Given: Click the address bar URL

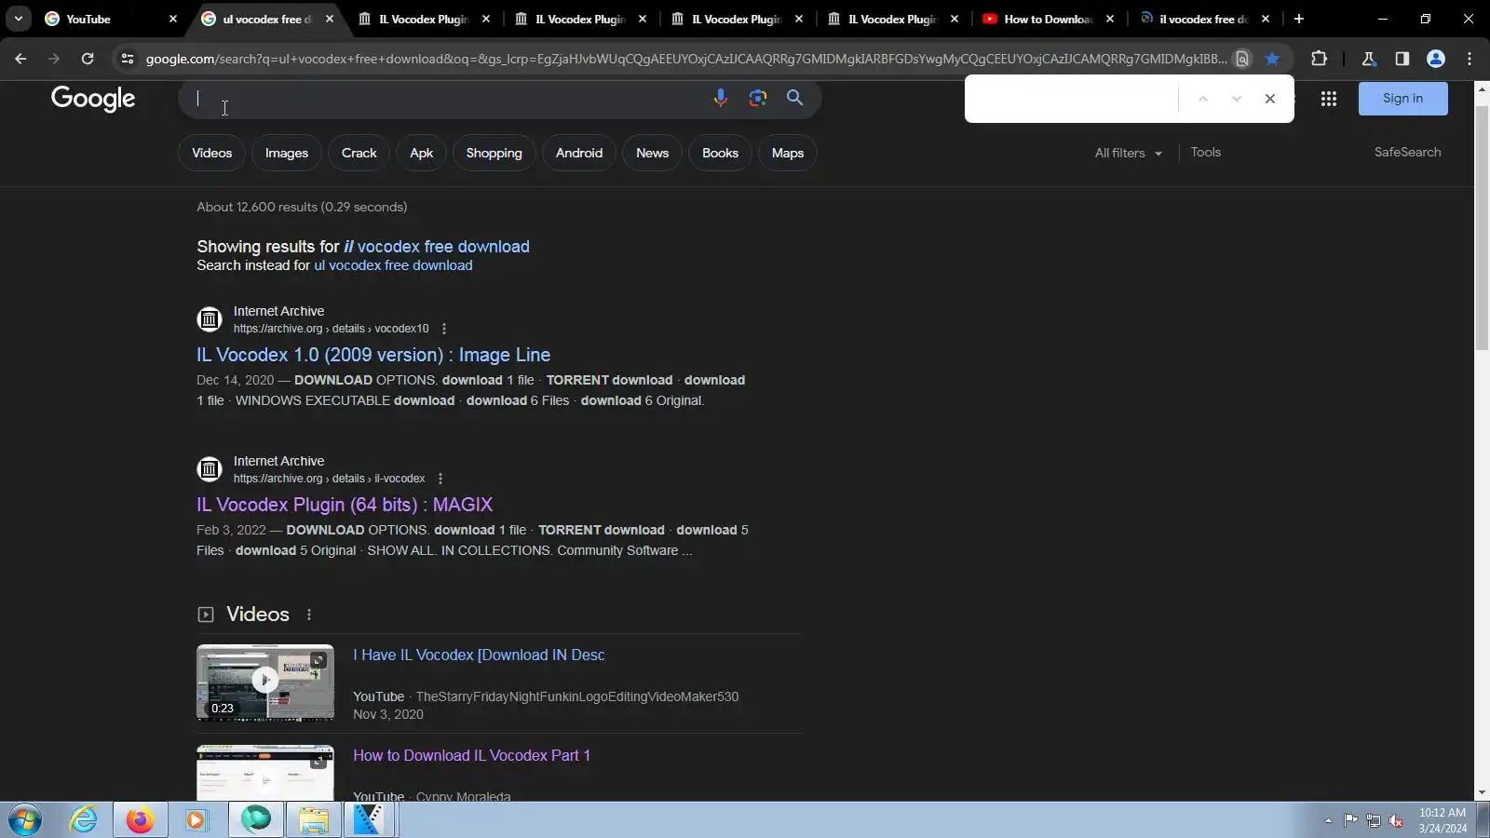Looking at the screenshot, I should click(x=686, y=59).
